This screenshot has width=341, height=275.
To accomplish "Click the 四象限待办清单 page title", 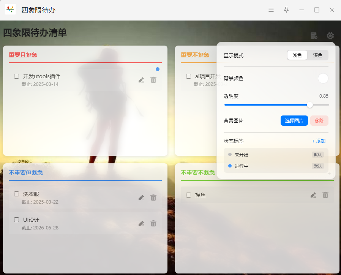I will click(35, 33).
